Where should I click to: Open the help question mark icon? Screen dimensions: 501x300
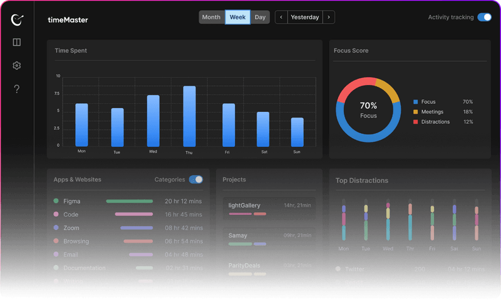[x=17, y=89]
